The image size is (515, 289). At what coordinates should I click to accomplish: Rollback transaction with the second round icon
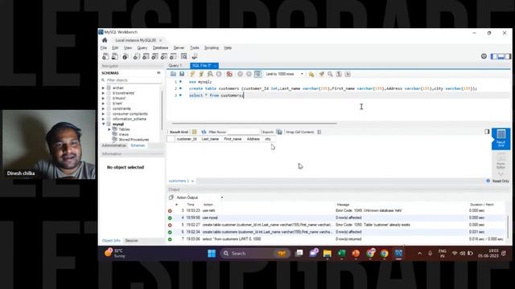coord(249,74)
